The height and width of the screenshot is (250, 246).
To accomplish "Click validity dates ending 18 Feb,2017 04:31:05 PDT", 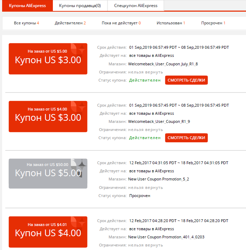I will point(179,163).
